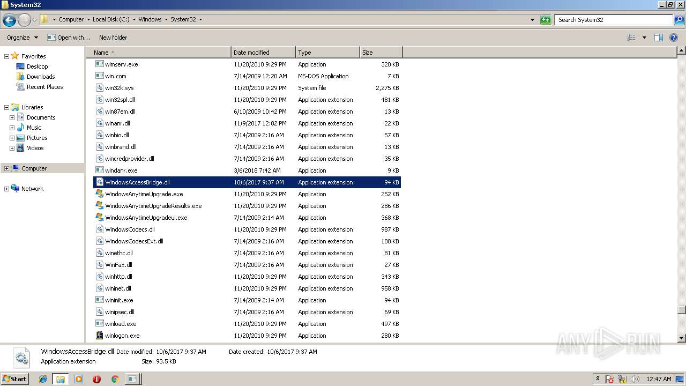Show the preview pane icon
Image resolution: width=686 pixels, height=386 pixels.
[659, 38]
